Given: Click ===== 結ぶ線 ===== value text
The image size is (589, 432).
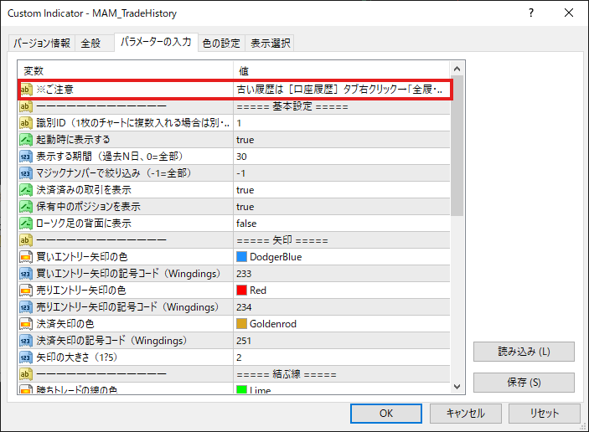Looking at the screenshot, I should (287, 374).
